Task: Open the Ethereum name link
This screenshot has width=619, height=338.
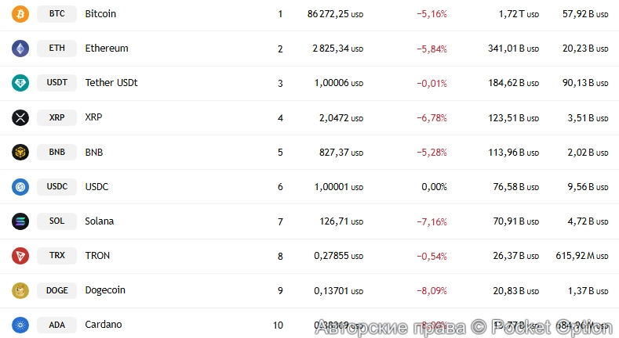Action: 107,49
